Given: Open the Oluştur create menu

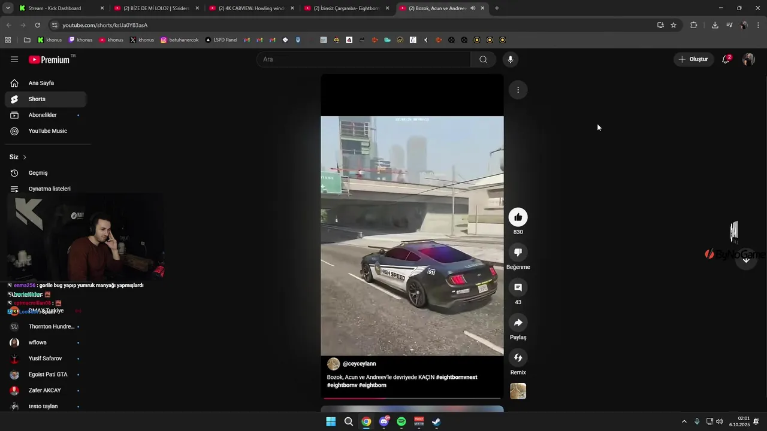Looking at the screenshot, I should 693,59.
